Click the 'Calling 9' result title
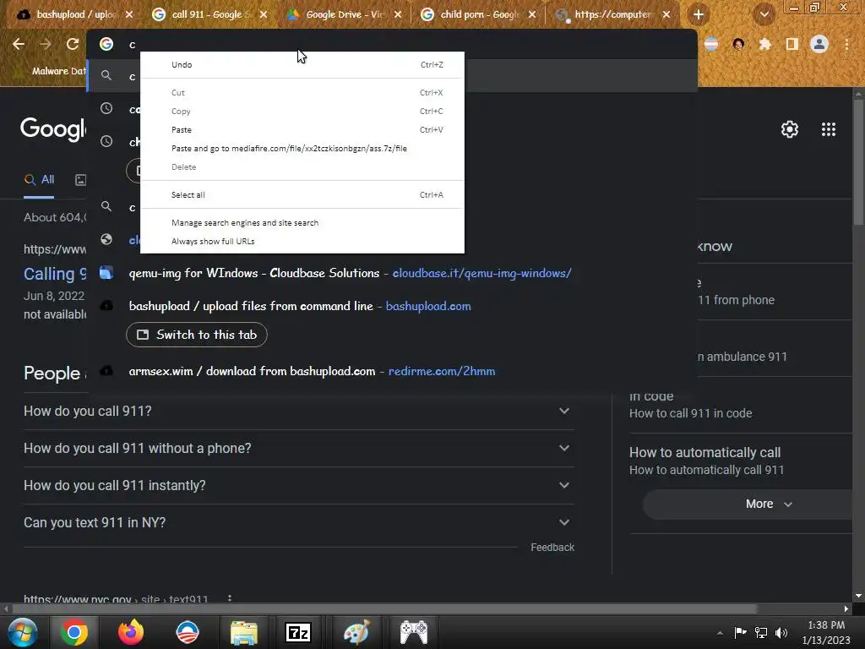 [55, 274]
